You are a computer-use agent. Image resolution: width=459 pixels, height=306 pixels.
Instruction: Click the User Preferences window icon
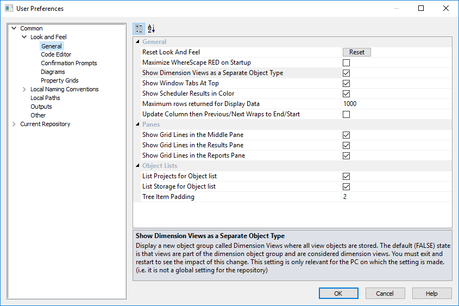(9, 9)
